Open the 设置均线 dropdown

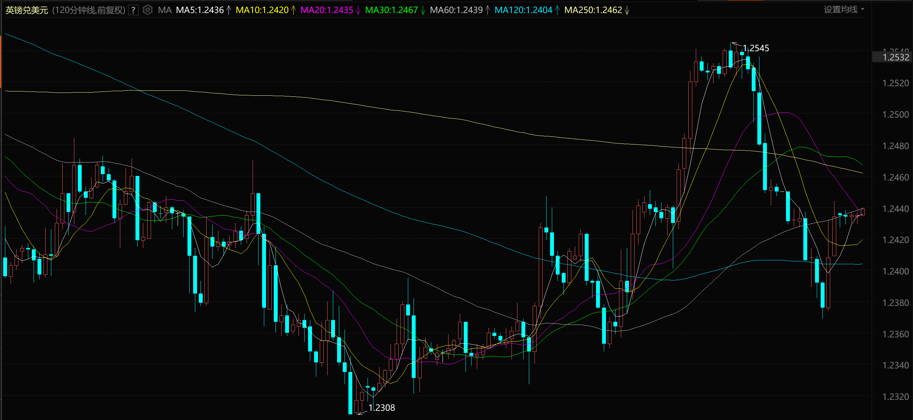[844, 10]
